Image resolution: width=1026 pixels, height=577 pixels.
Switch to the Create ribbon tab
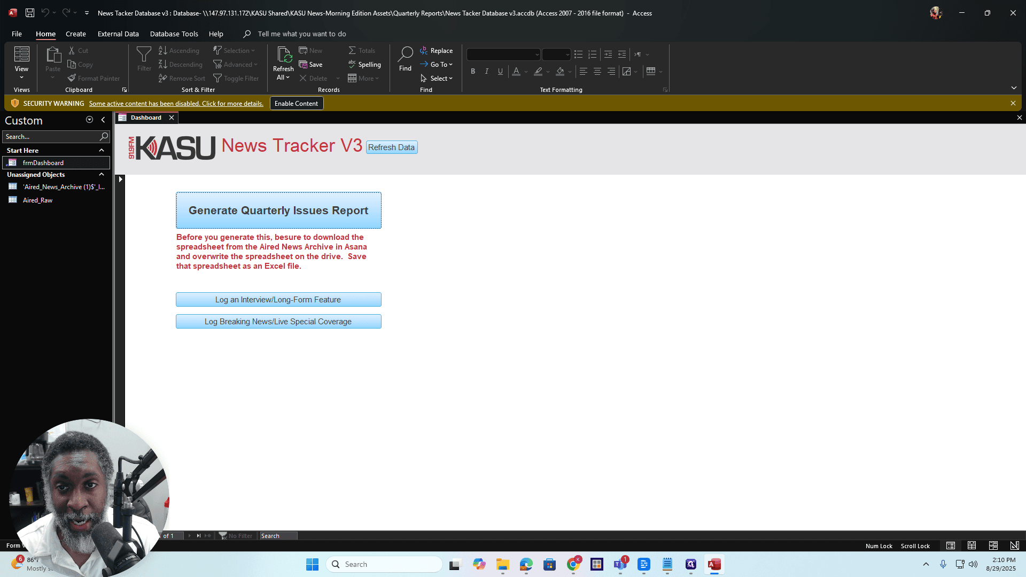(x=76, y=34)
